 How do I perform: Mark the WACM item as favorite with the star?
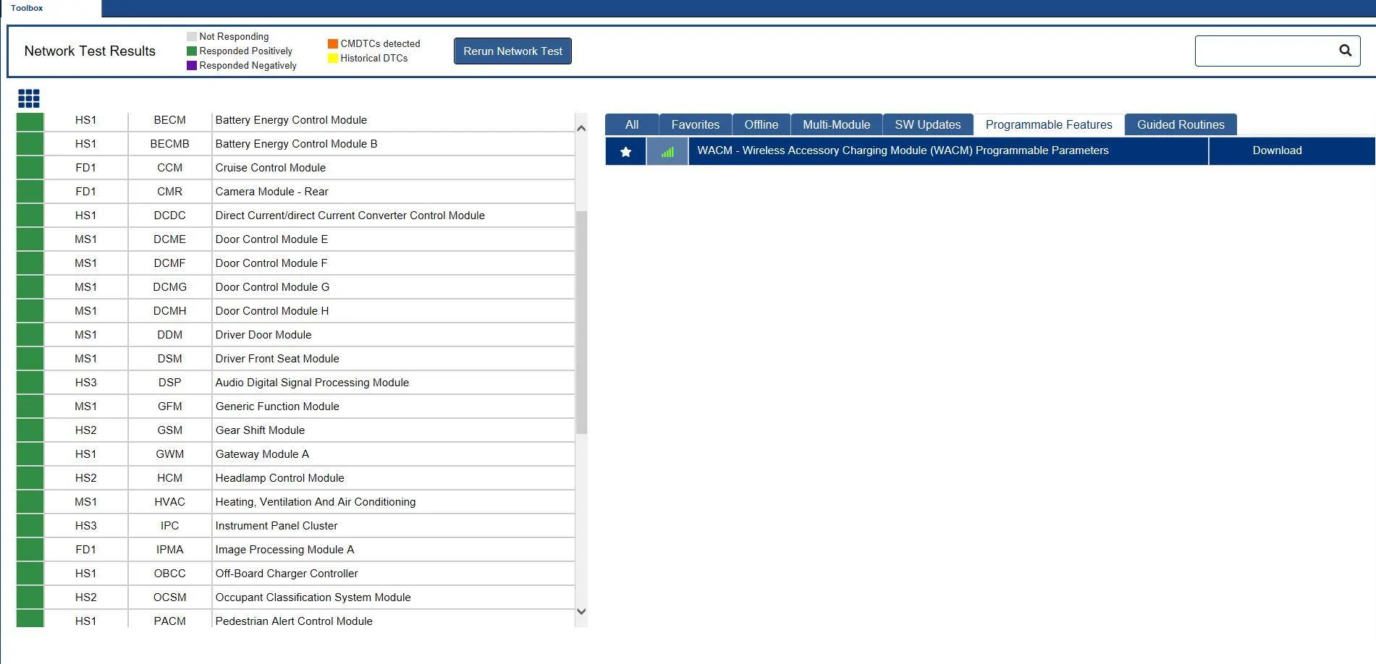pos(625,151)
